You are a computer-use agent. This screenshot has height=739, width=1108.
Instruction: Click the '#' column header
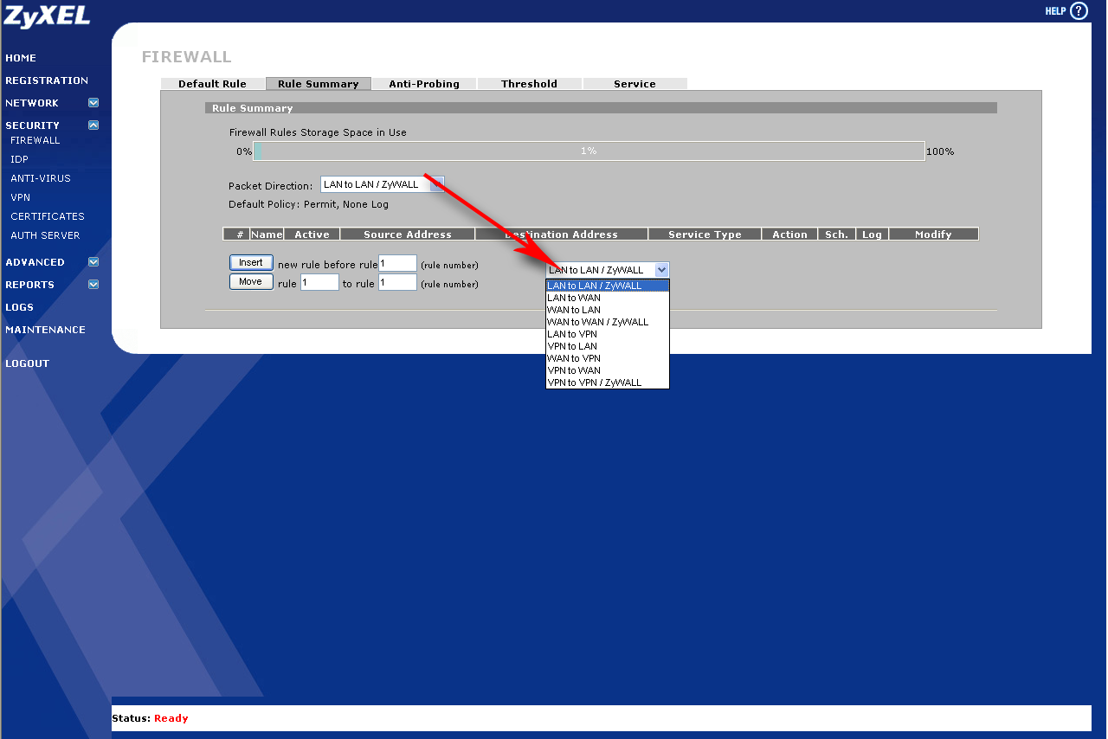click(236, 234)
